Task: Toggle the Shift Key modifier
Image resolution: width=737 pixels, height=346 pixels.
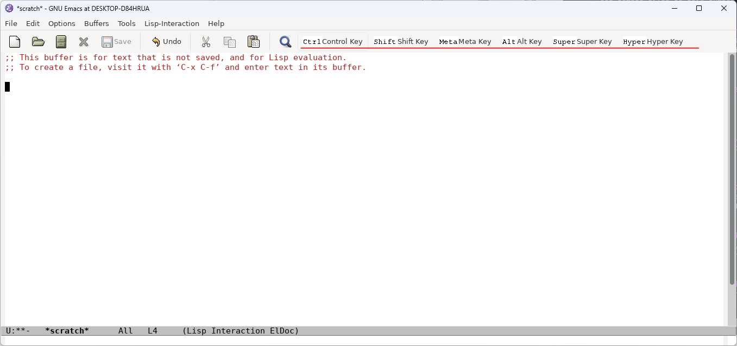Action: coord(401,42)
